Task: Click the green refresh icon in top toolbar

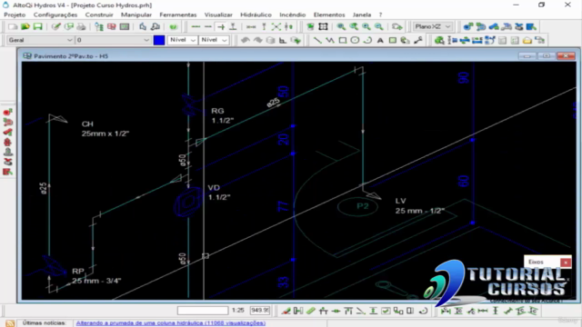Action: pos(174,26)
